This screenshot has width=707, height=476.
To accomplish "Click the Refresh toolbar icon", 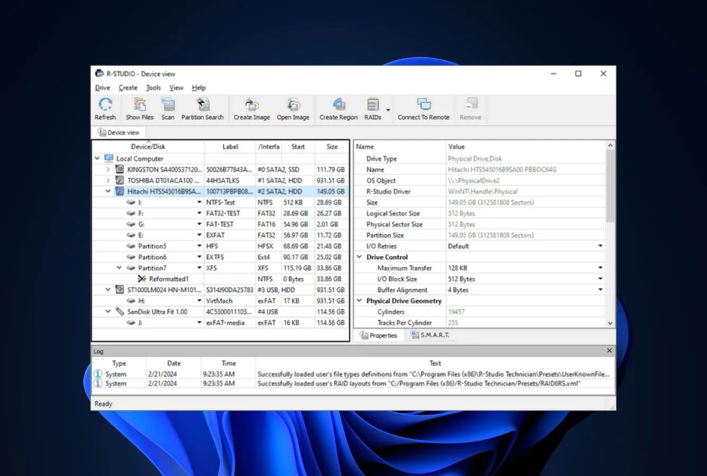I will [105, 104].
